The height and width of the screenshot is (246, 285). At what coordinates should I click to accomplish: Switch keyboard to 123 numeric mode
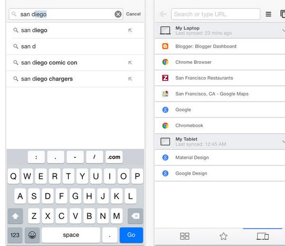[15, 235]
